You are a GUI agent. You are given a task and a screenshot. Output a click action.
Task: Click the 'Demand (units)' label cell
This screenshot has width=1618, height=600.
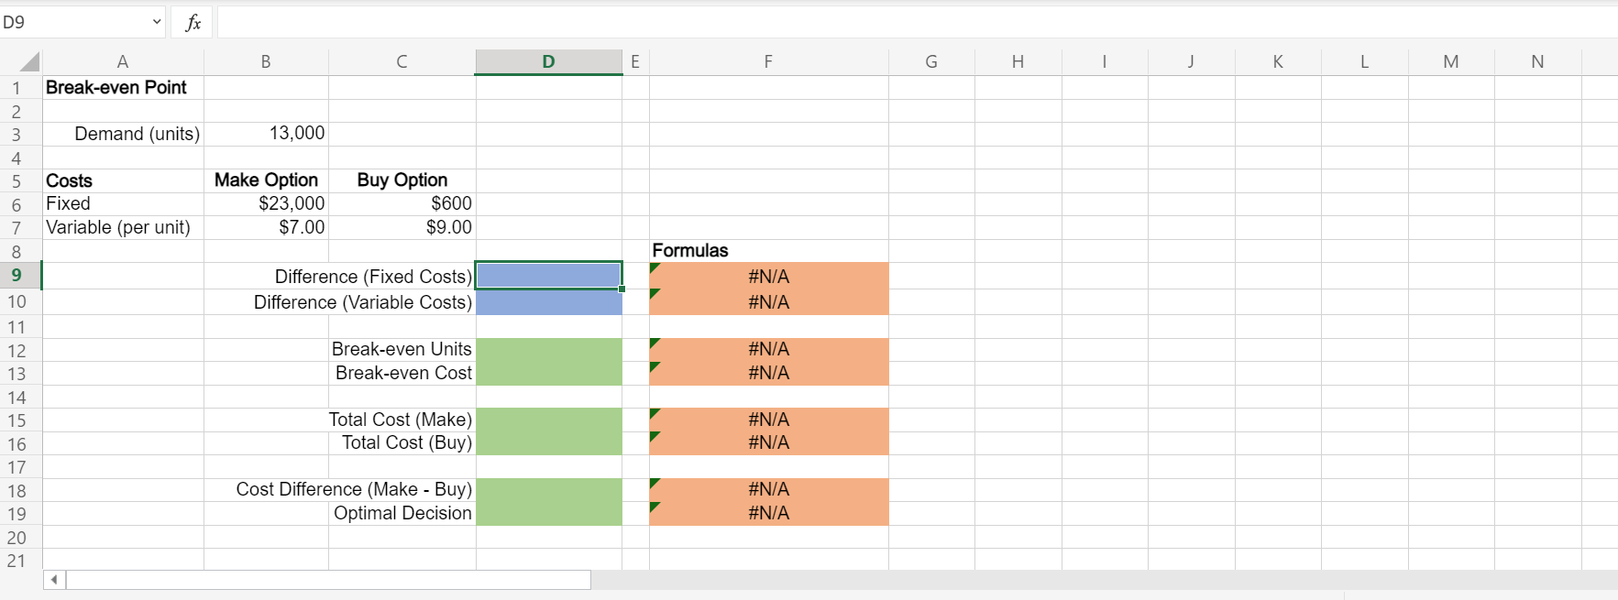tap(123, 134)
